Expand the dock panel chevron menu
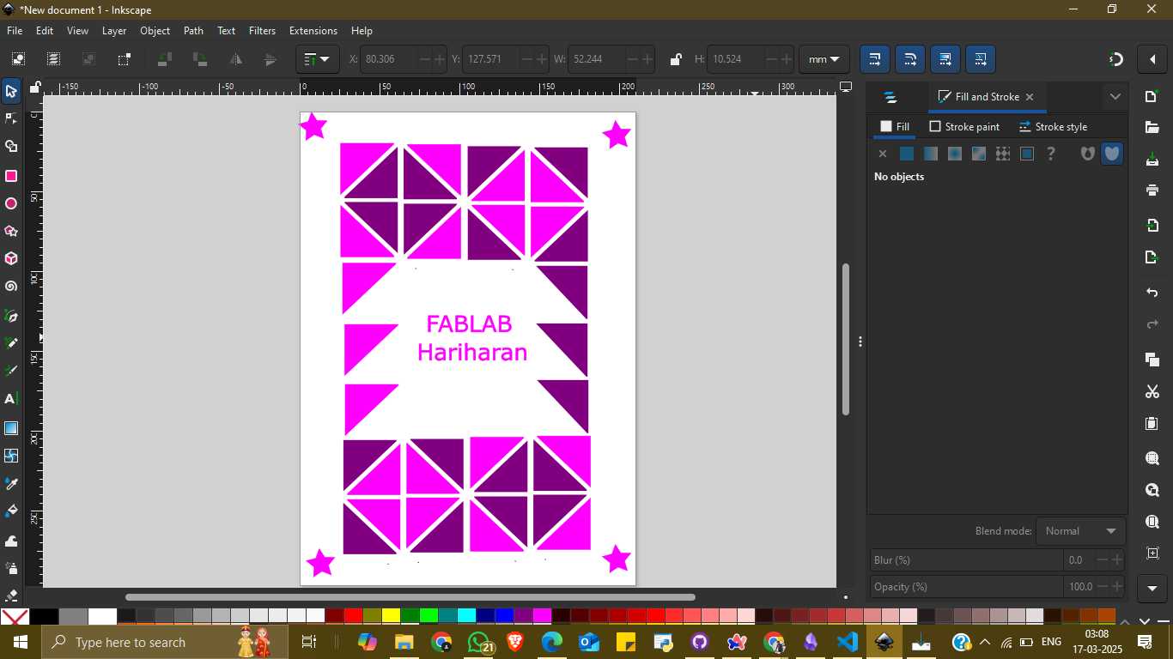The image size is (1173, 659). coord(1115,97)
